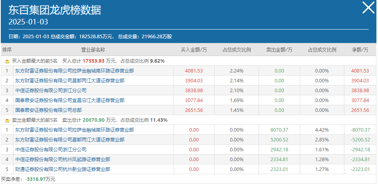Click the 1.61% sell ratio cell
This screenshot has height=184, width=378.
click(322, 150)
